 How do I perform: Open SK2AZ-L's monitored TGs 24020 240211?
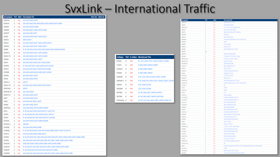(x=27, y=40)
